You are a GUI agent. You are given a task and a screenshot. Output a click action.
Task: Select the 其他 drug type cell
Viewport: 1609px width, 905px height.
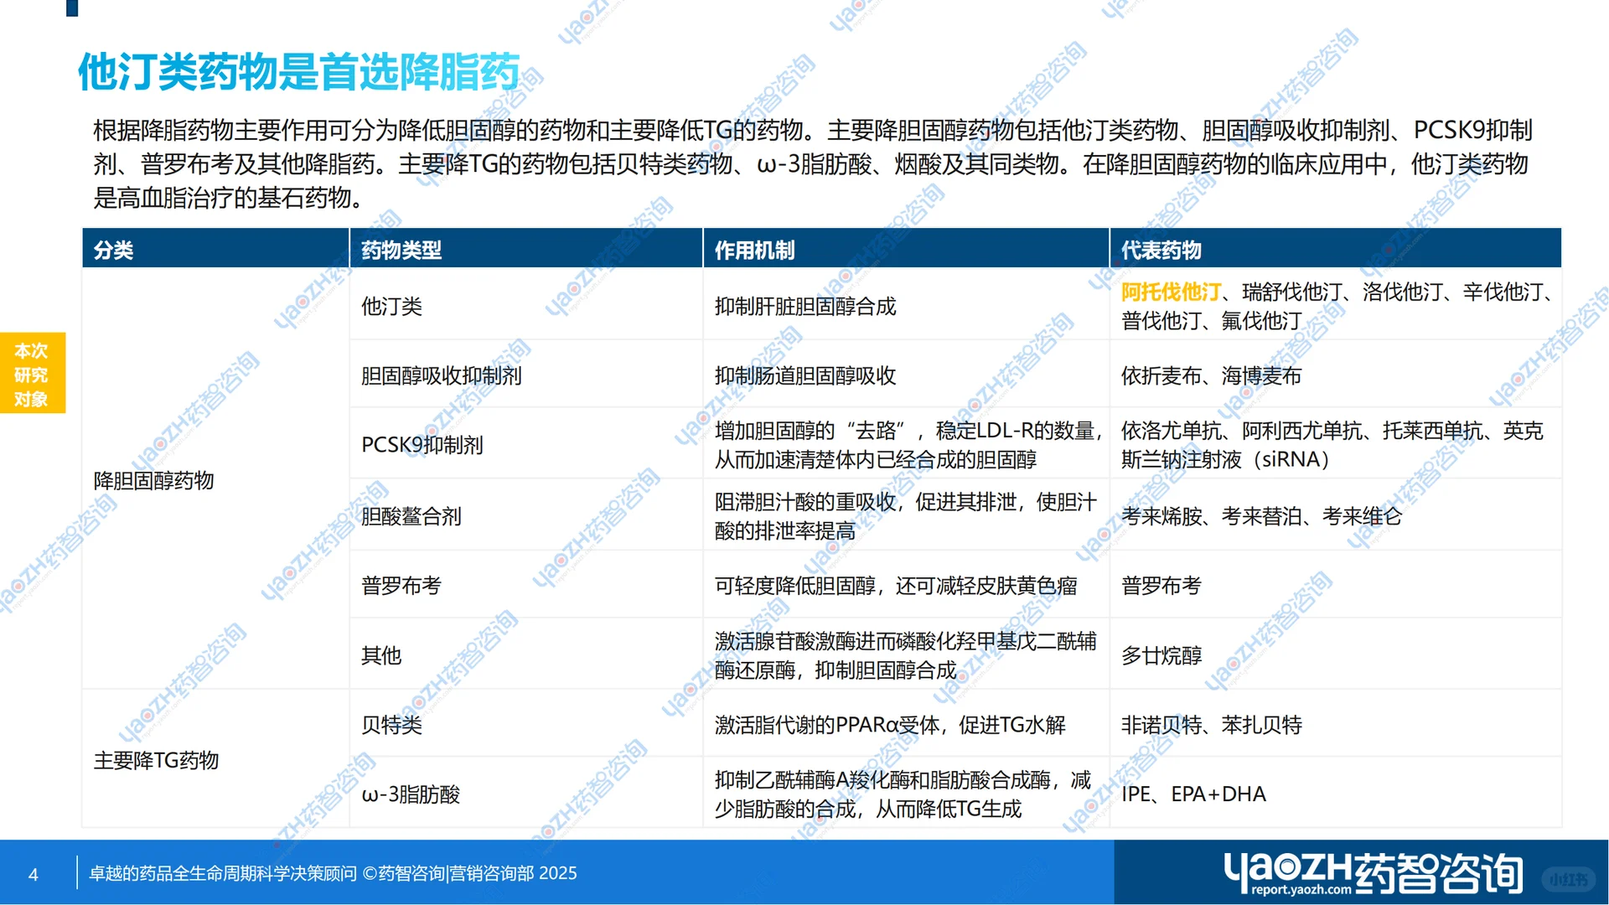click(525, 655)
